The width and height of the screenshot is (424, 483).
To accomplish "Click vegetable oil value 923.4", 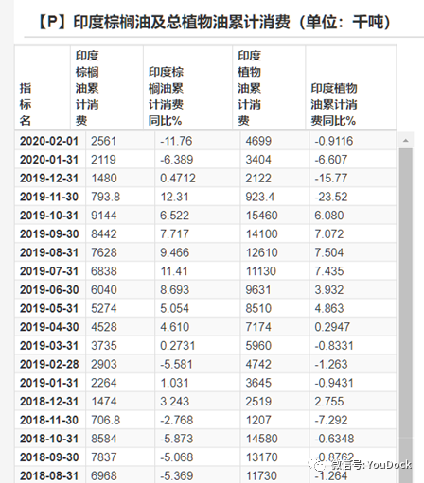I will click(274, 197).
